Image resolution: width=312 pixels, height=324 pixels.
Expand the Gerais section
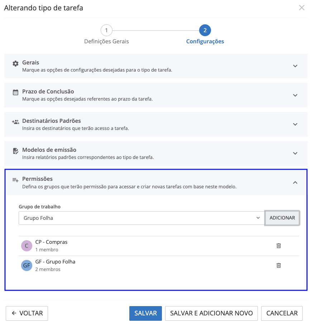295,66
